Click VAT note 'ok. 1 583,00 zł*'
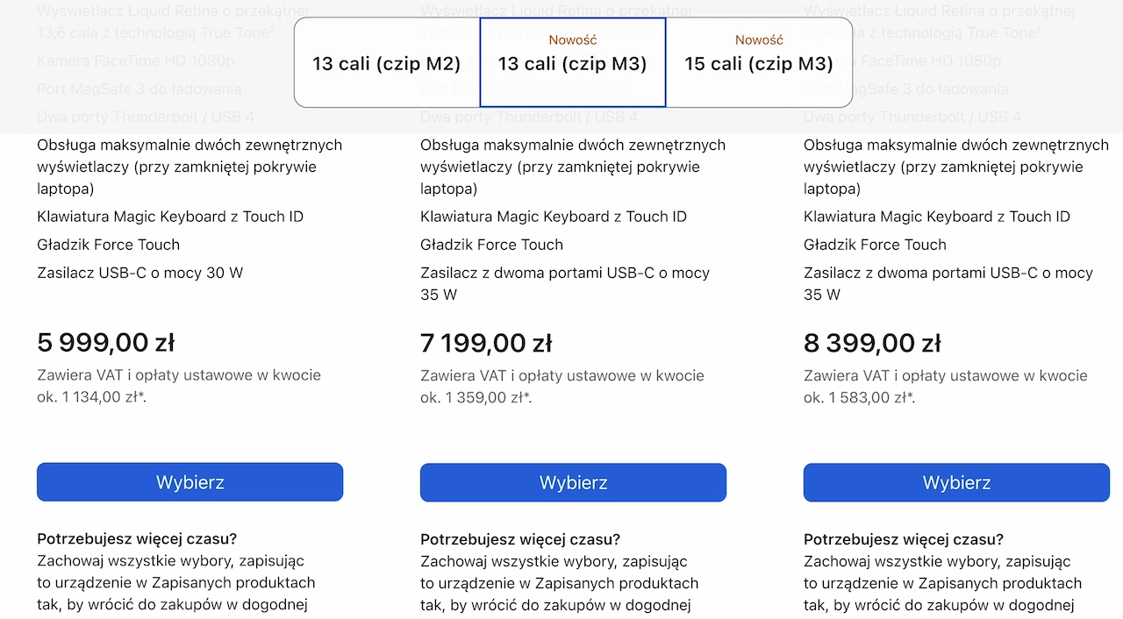Screen dimensions: 1123x619 point(860,397)
